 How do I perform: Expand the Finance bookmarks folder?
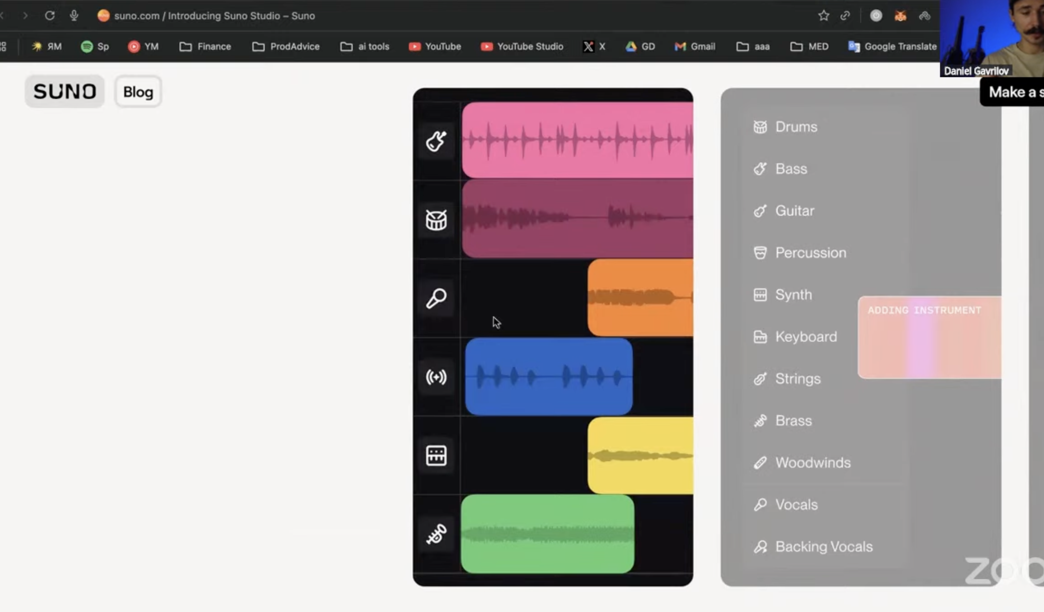coord(205,46)
